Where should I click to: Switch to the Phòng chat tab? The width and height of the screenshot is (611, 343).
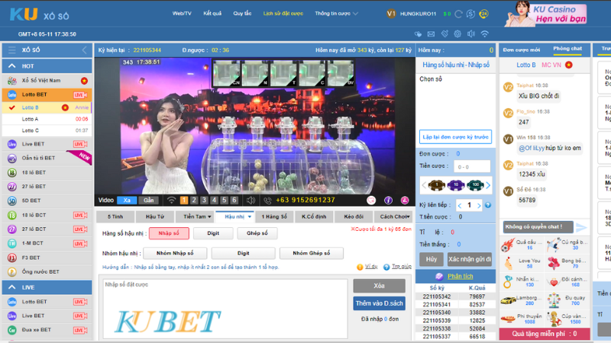pos(567,49)
